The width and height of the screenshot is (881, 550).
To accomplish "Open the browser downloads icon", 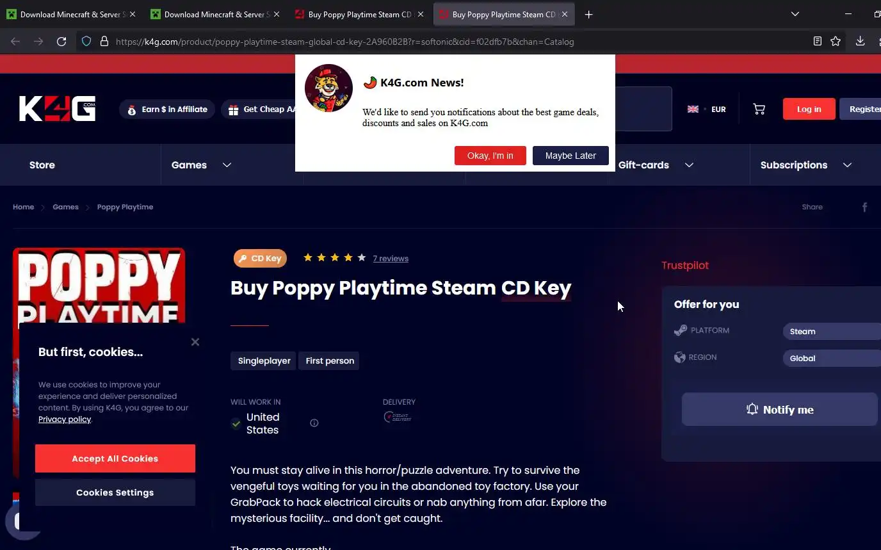I will tap(860, 41).
